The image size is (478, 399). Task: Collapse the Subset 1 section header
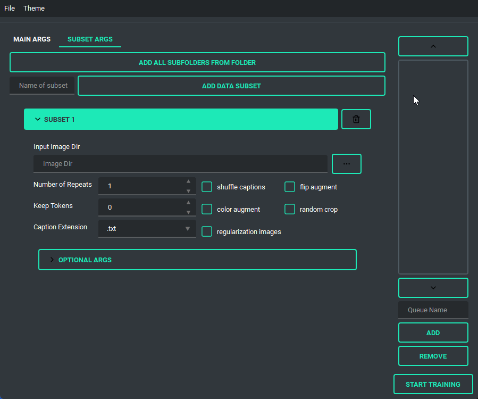pos(181,119)
